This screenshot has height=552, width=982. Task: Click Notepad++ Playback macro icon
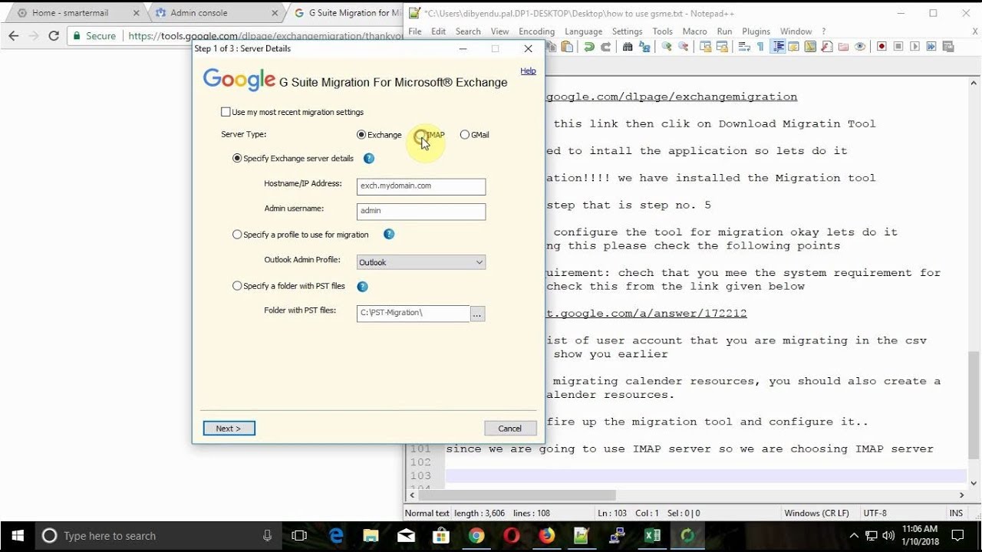[x=914, y=47]
